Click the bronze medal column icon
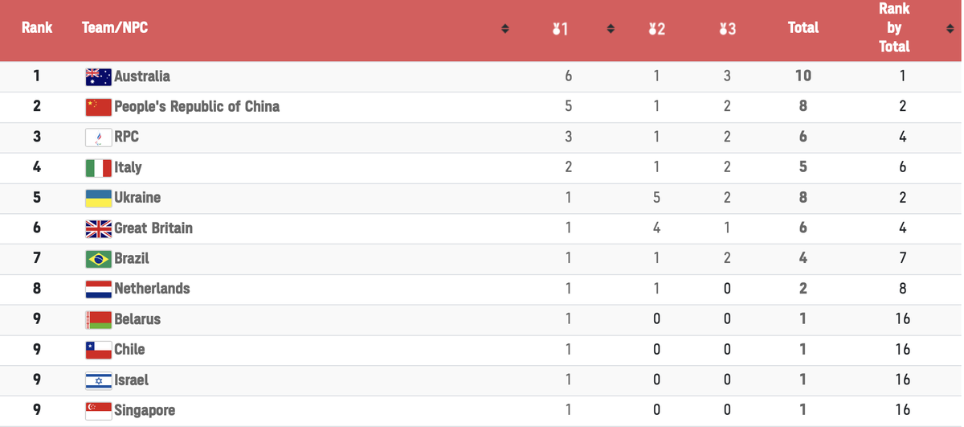Viewport: 964px width, 427px height. tap(727, 29)
